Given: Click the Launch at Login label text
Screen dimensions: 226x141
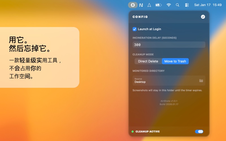Looking at the screenshot, I should click(149, 29).
